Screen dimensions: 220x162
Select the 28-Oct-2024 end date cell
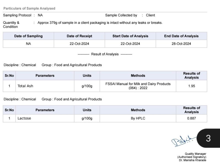[x=181, y=44]
